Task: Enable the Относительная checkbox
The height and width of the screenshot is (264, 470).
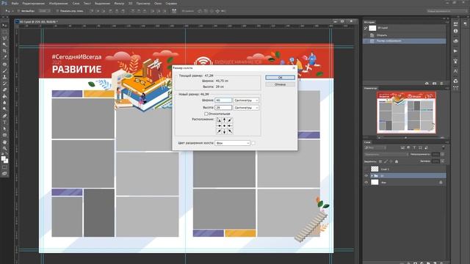Action: pyautogui.click(x=206, y=114)
